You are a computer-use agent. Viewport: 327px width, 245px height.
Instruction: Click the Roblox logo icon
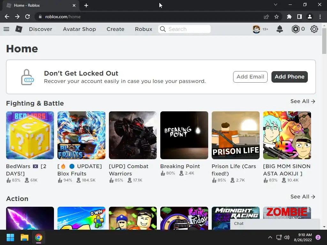[x=19, y=29]
